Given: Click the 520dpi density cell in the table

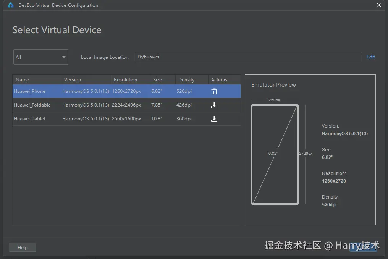Looking at the screenshot, I should tap(184, 91).
